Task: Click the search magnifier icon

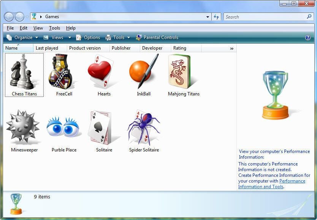Action: 309,17
